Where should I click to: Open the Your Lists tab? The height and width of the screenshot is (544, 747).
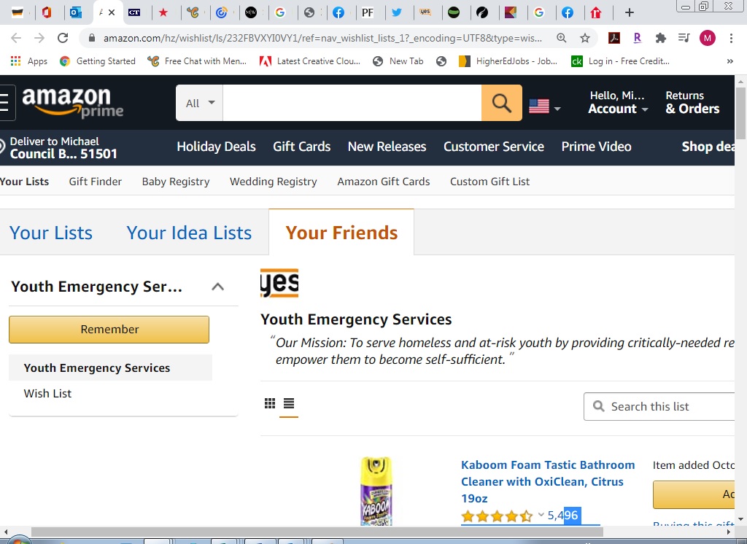[51, 233]
